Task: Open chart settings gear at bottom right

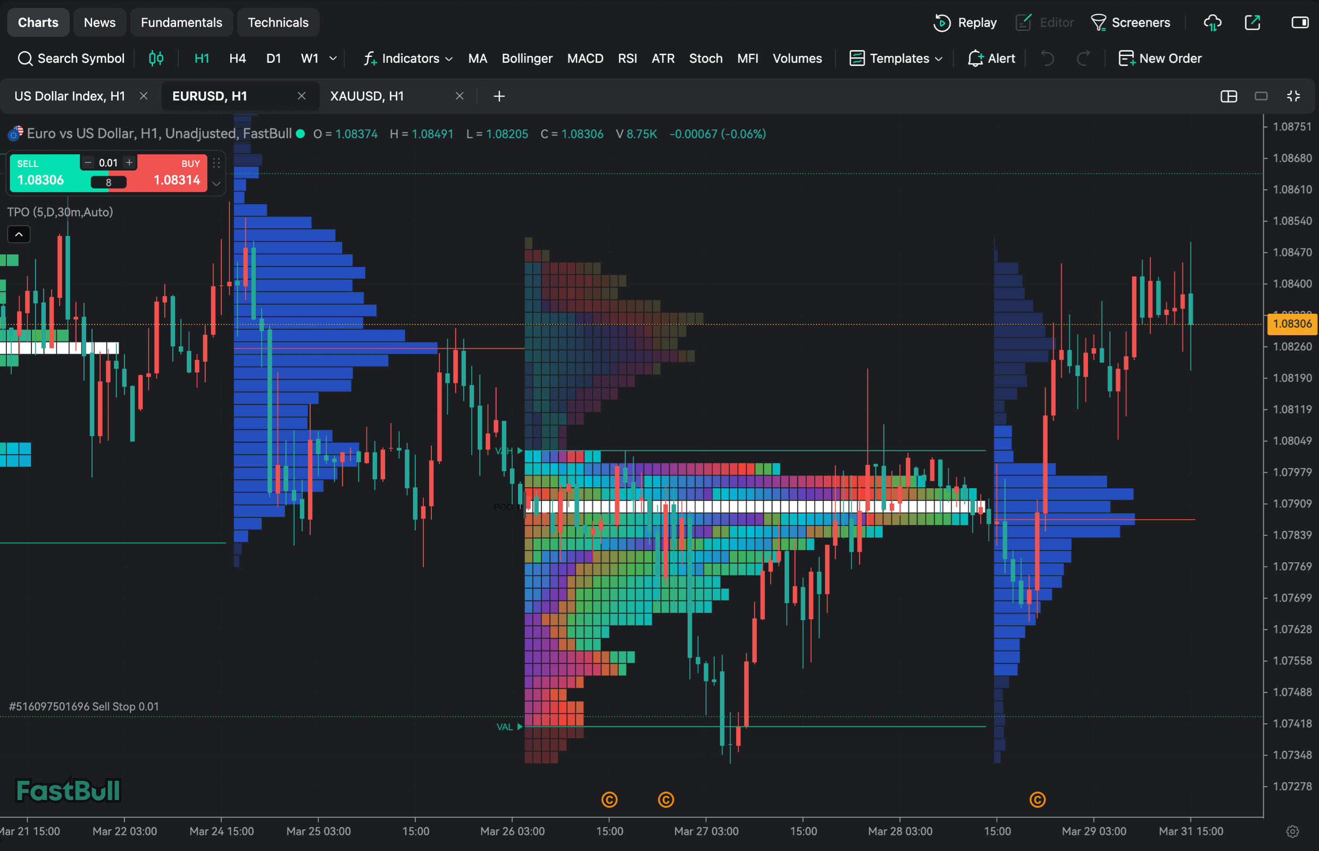Action: [1292, 831]
